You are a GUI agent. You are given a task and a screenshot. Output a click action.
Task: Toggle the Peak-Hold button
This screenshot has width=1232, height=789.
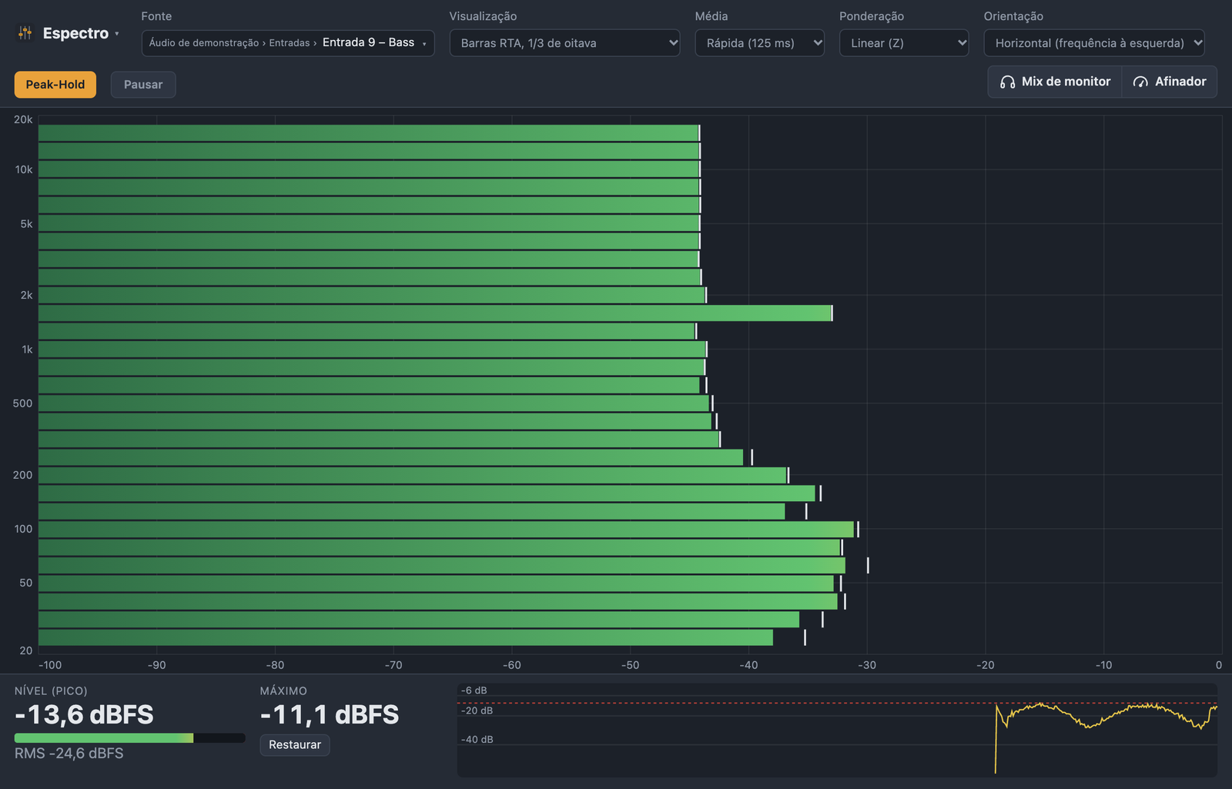(55, 85)
